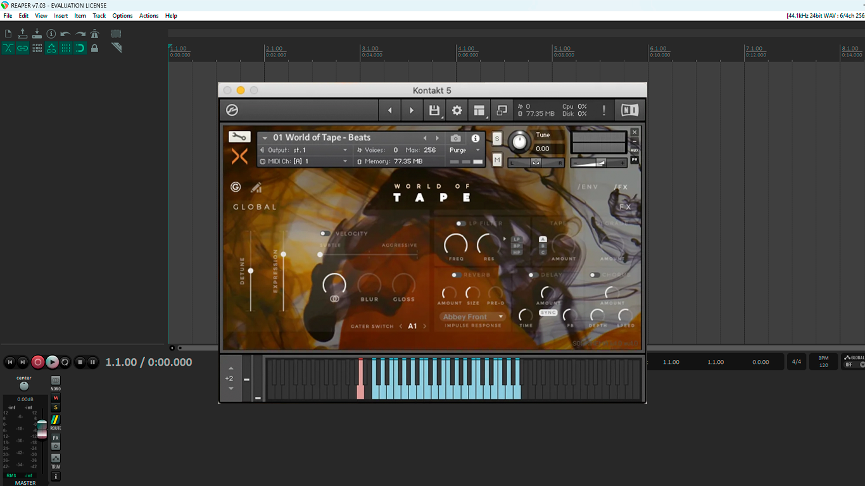The height and width of the screenshot is (486, 865).
Task: Click Kontakt header next arrow button
Action: click(412, 111)
